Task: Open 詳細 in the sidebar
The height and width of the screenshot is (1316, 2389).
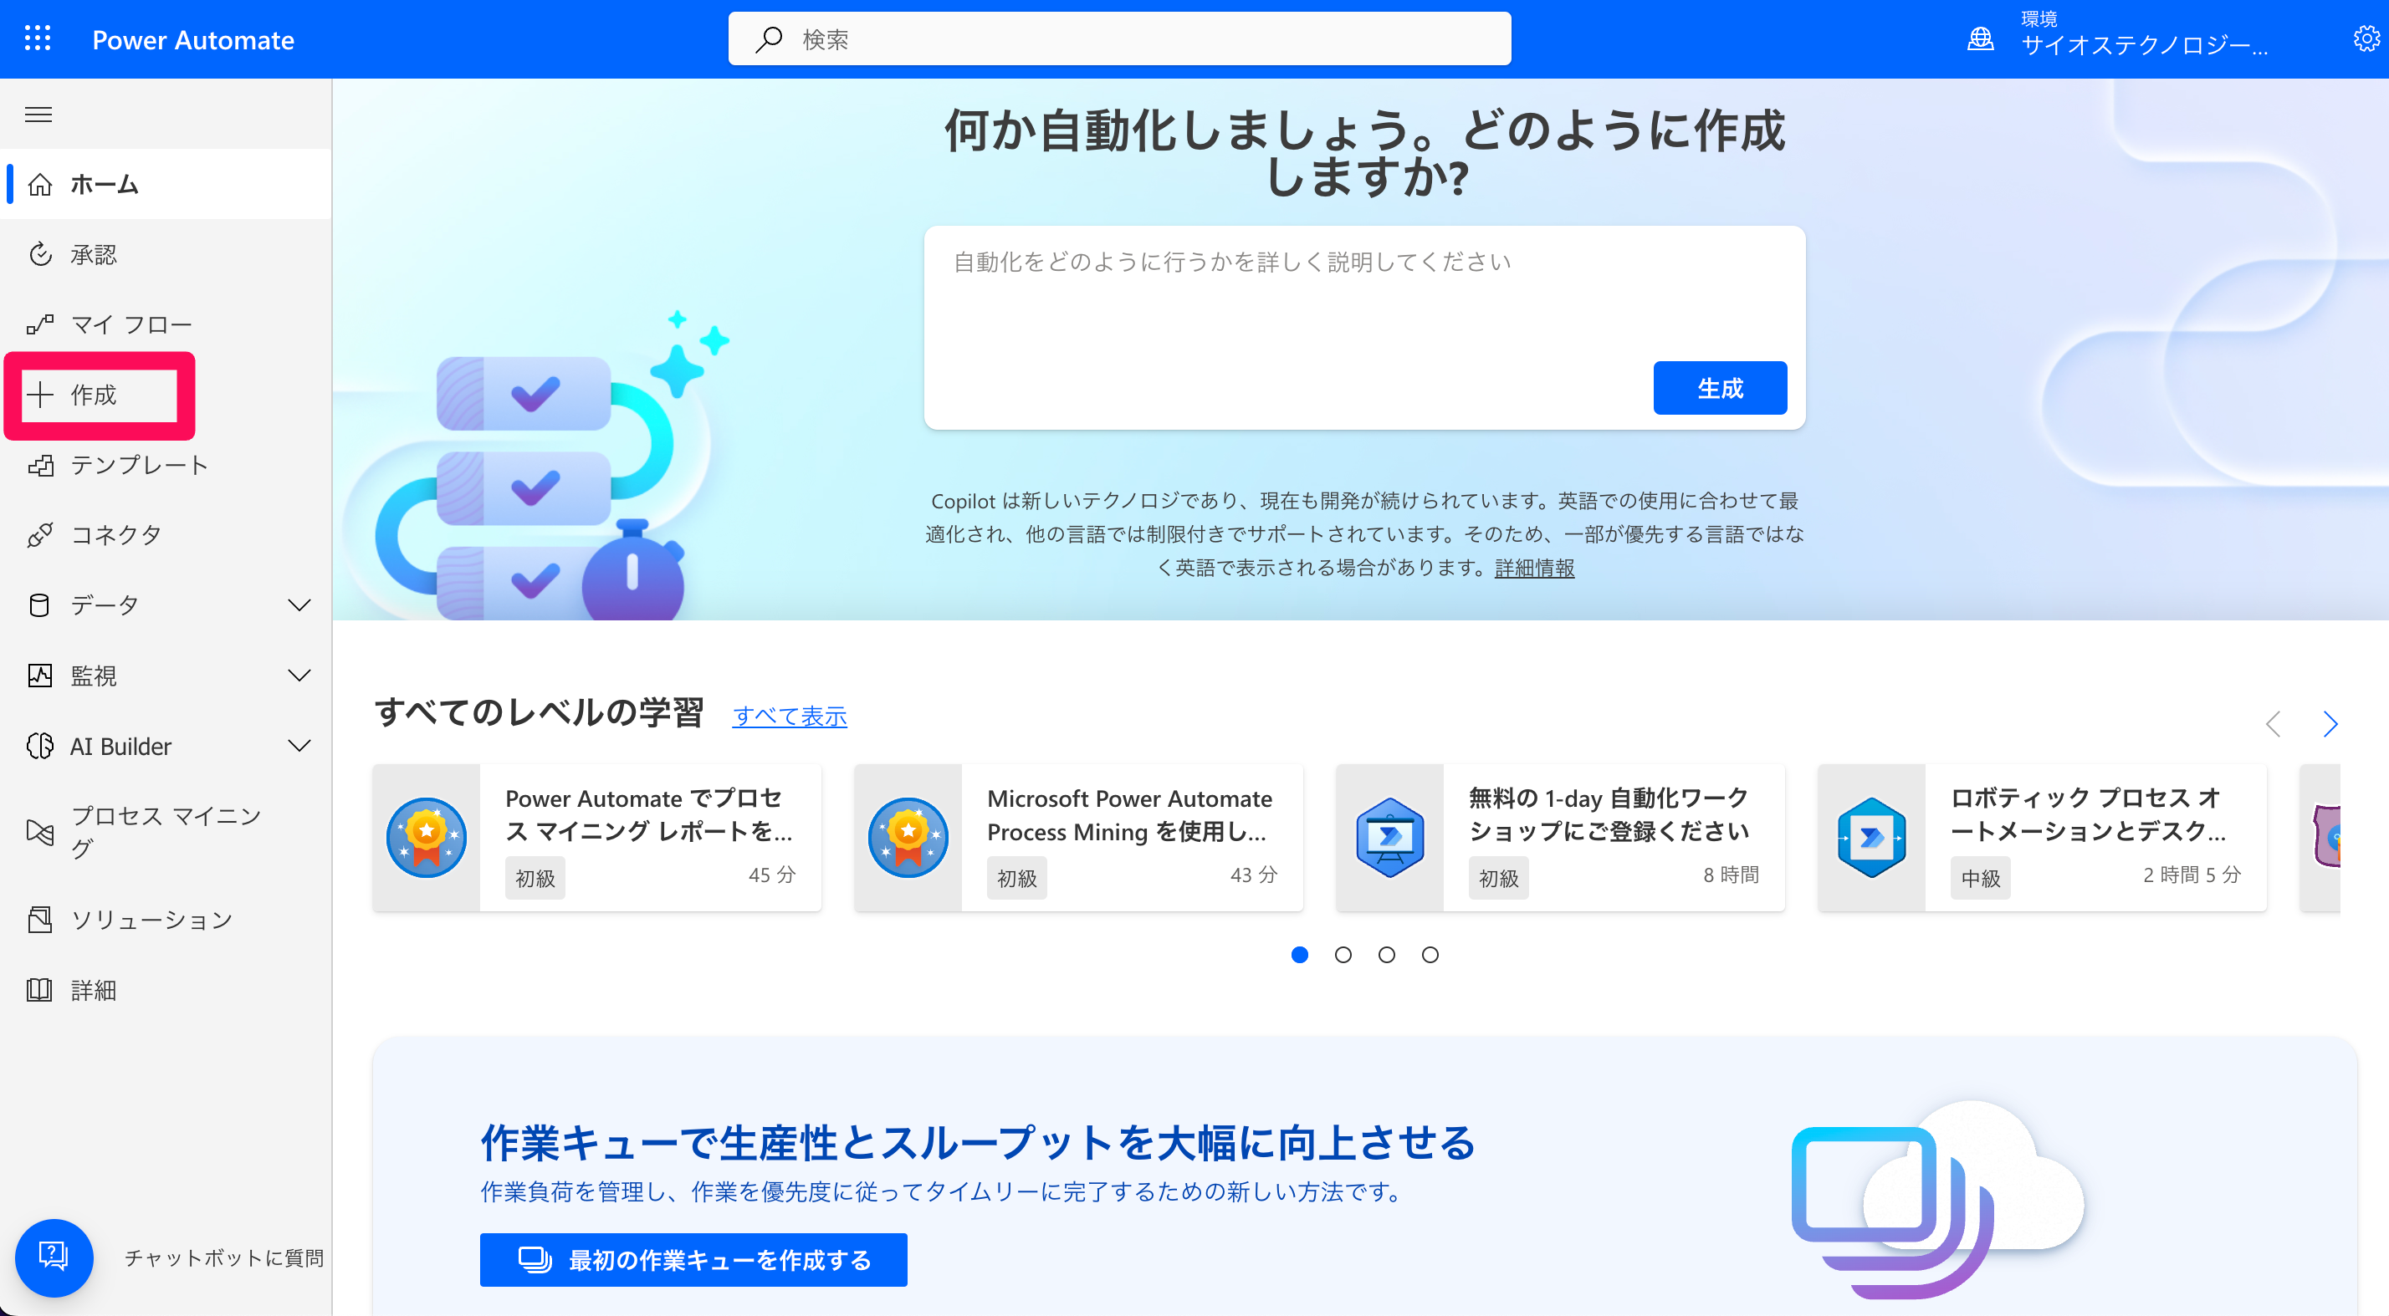Action: point(166,990)
